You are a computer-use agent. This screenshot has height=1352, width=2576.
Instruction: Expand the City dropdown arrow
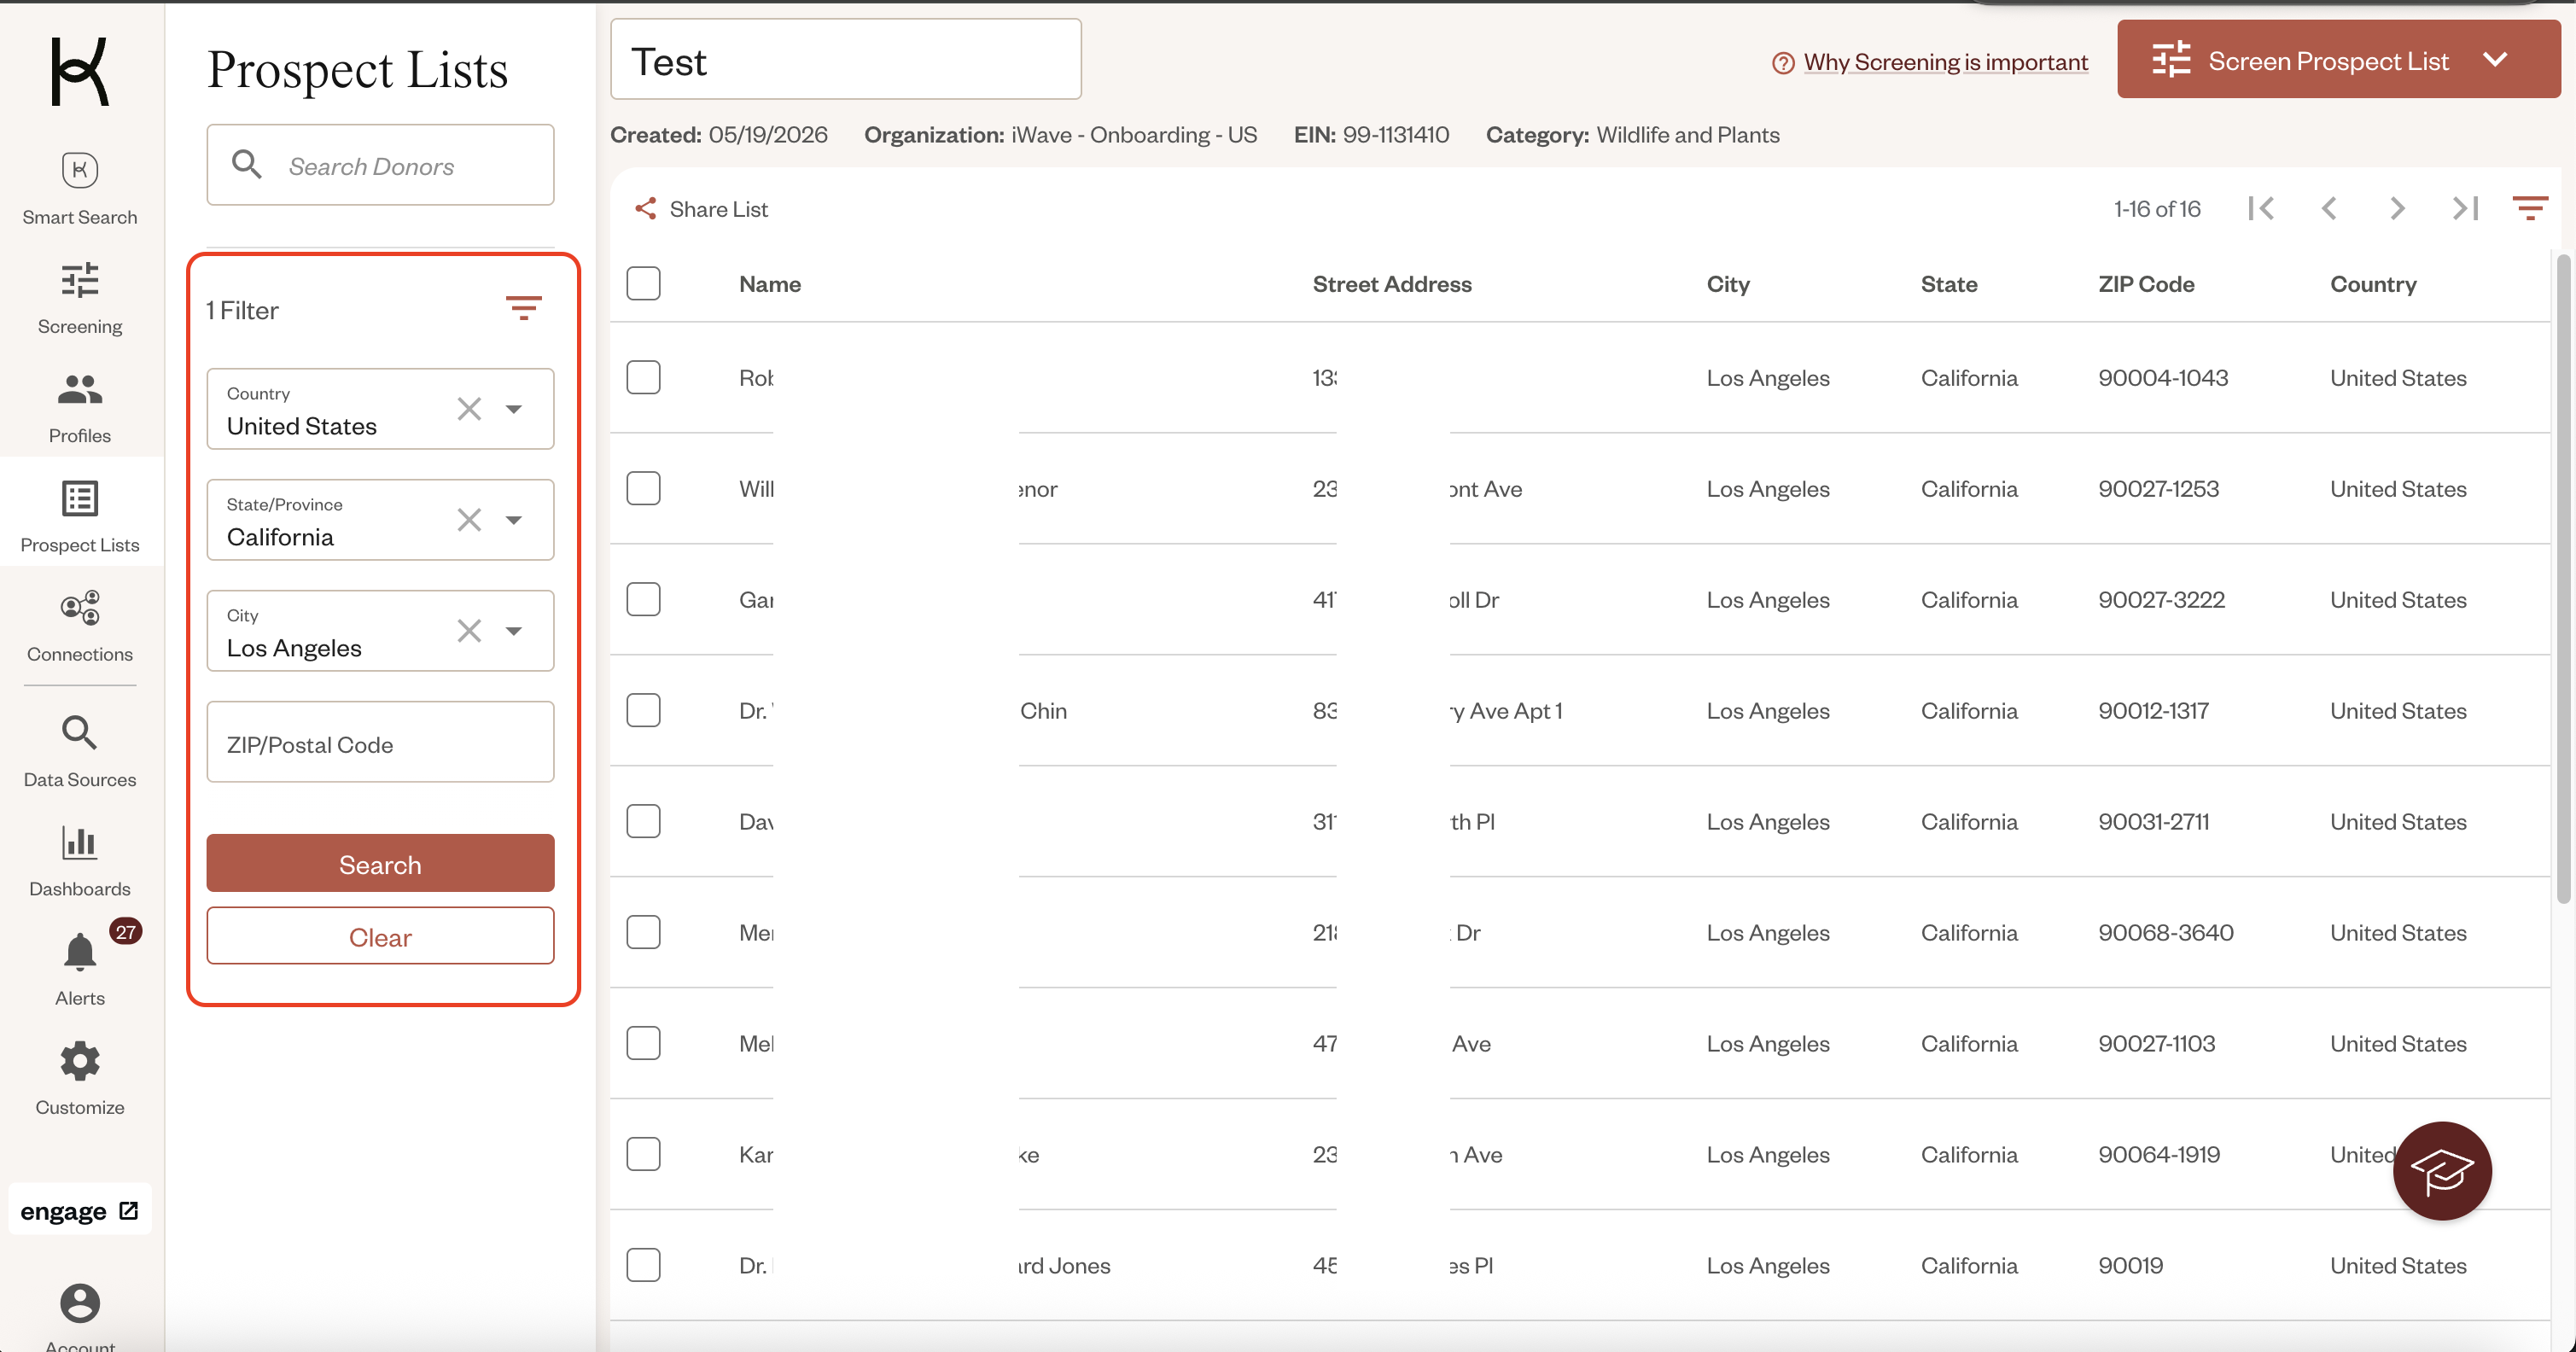point(514,631)
